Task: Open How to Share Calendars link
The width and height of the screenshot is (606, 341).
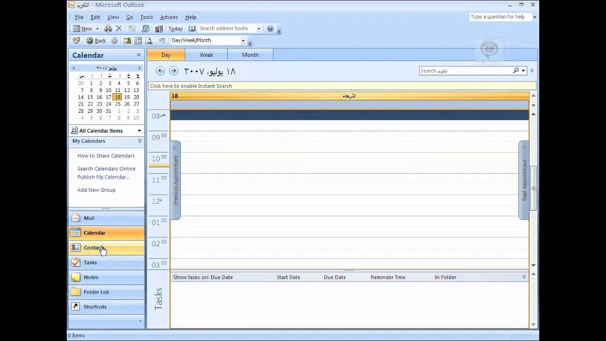Action: click(106, 156)
